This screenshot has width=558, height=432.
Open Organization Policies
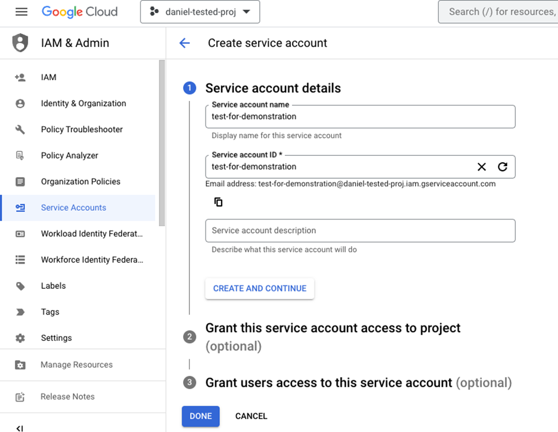click(81, 182)
